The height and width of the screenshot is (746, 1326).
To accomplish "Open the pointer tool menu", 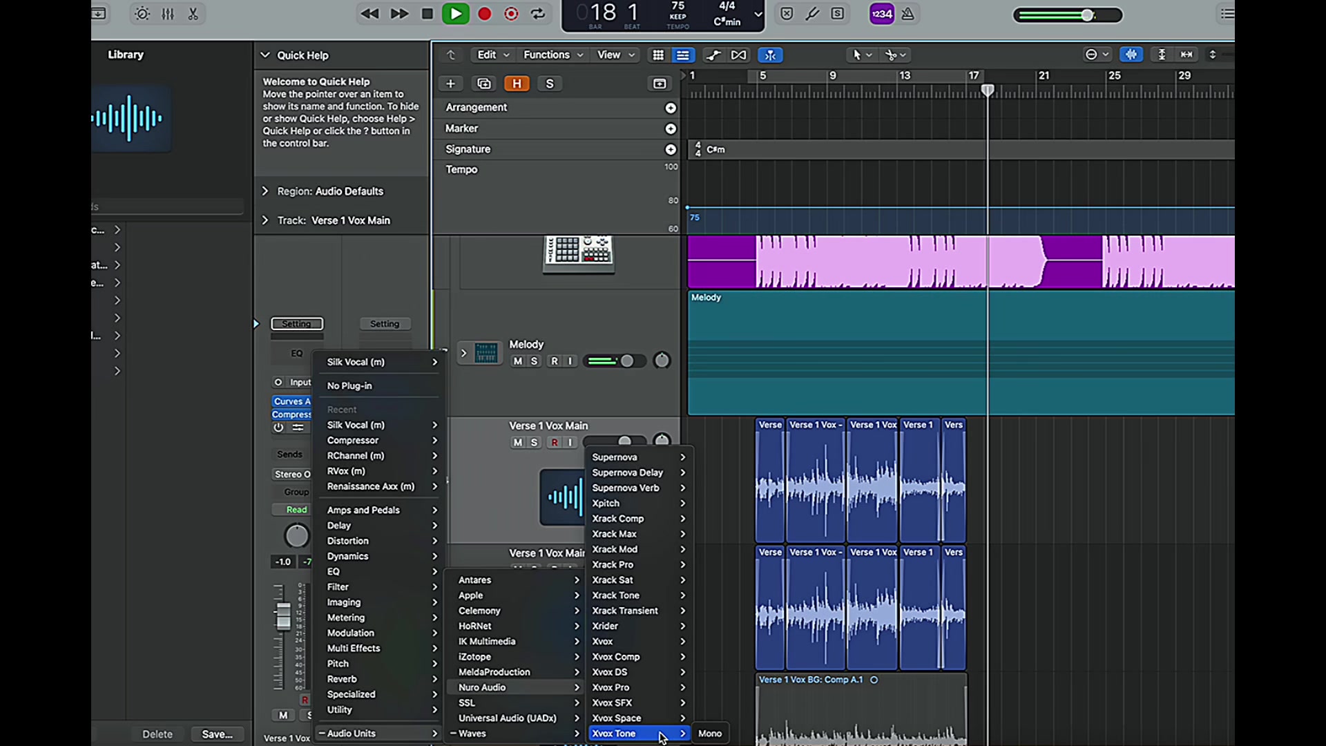I will (861, 55).
